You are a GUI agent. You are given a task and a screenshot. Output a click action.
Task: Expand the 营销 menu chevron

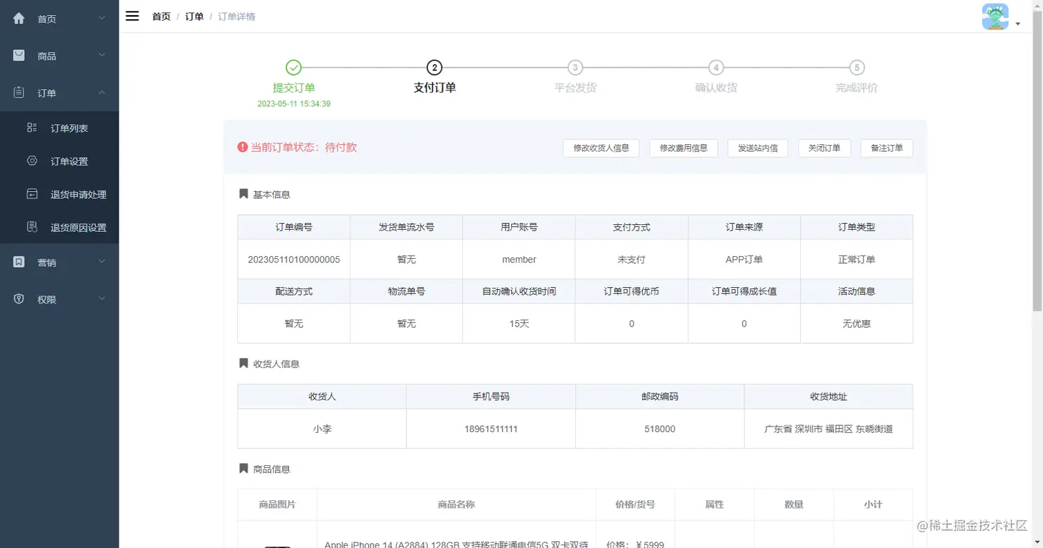point(102,262)
